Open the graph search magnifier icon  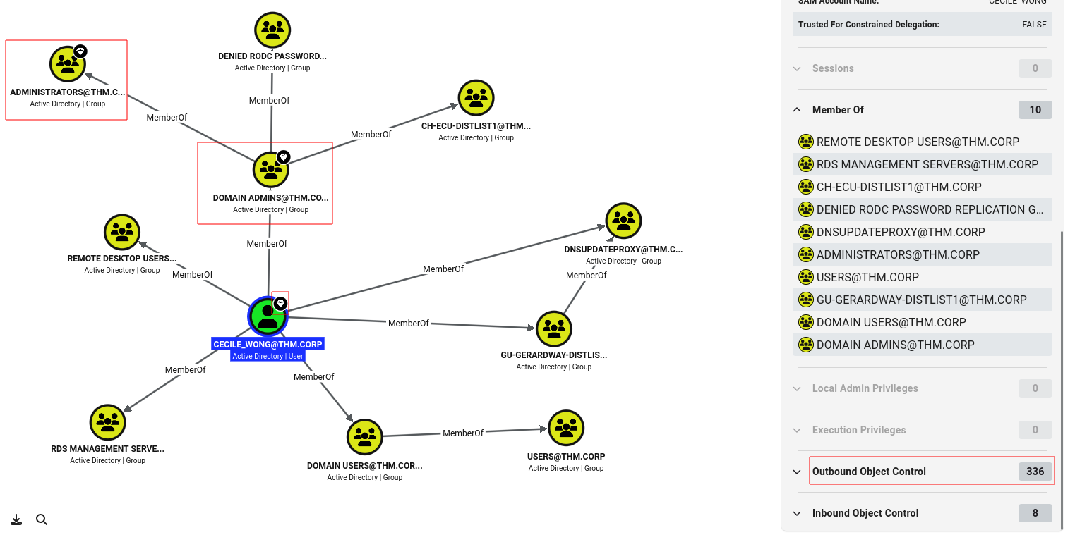click(42, 520)
